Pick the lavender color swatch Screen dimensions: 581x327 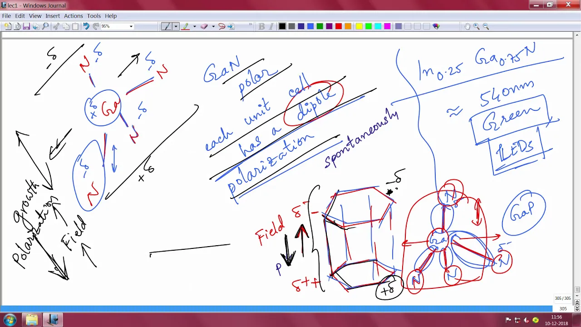(x=398, y=26)
